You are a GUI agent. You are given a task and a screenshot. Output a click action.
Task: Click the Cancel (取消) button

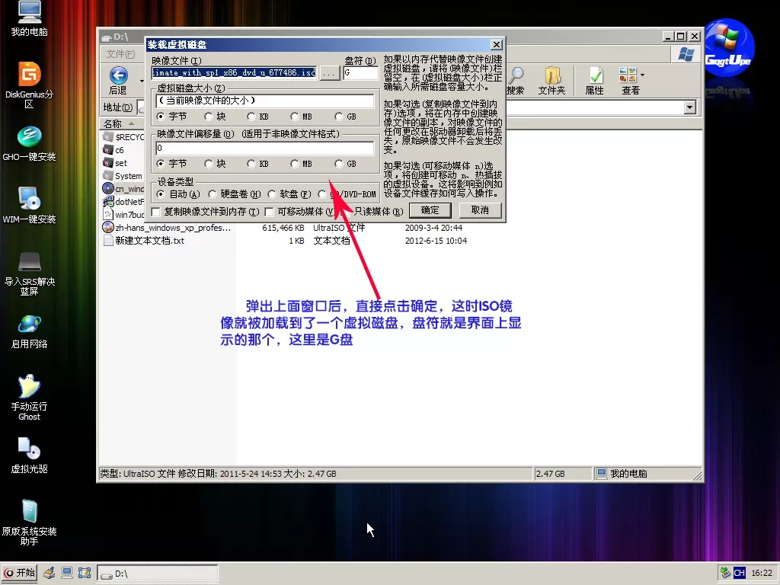click(480, 210)
